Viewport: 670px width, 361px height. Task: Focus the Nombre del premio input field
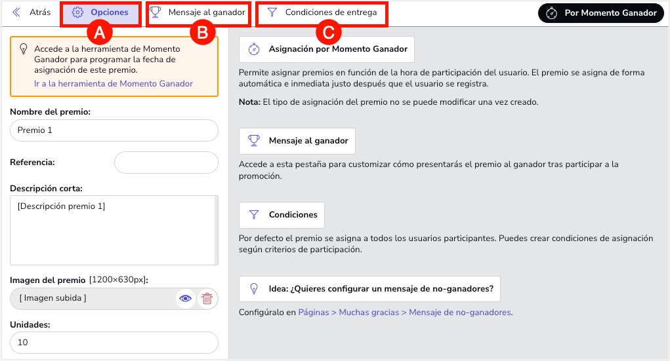(114, 130)
